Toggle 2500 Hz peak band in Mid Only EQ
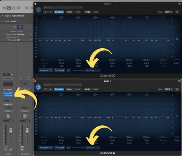This screenshot has width=182, height=156. (x=129, y=17)
